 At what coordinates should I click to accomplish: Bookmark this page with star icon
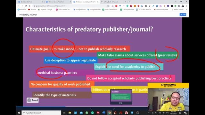click(108, 6)
